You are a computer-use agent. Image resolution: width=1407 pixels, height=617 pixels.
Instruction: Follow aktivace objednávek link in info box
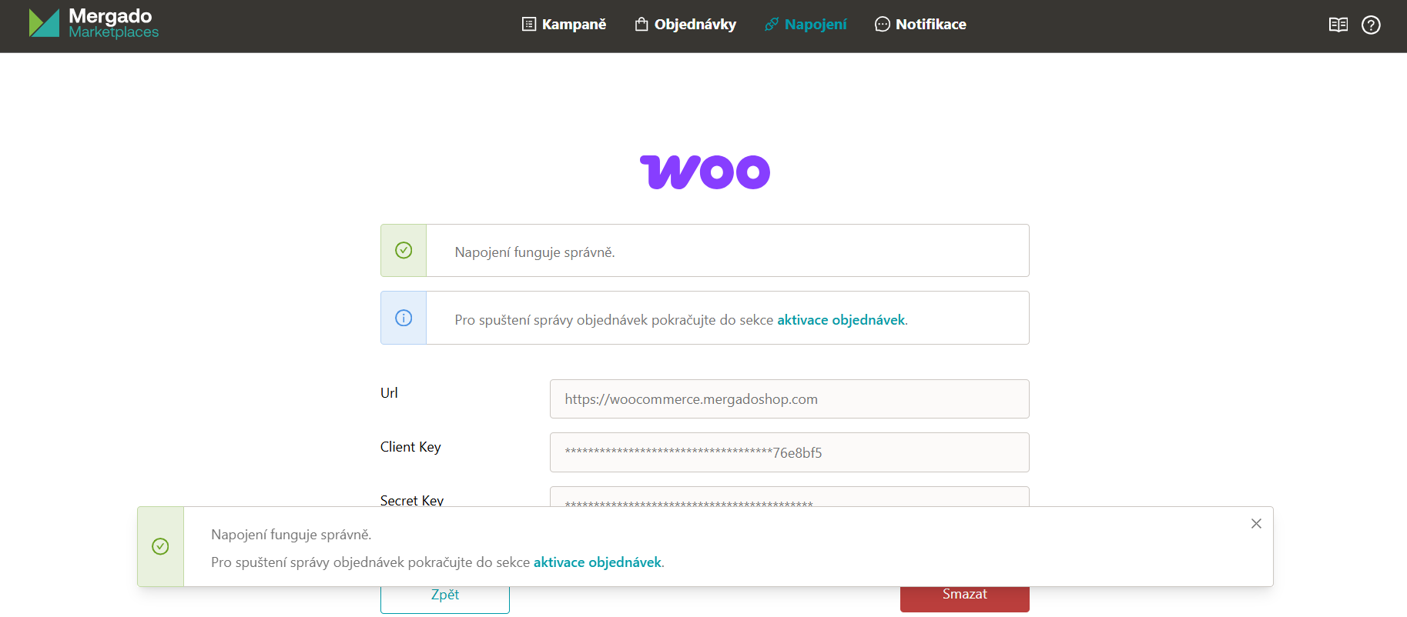(x=841, y=320)
